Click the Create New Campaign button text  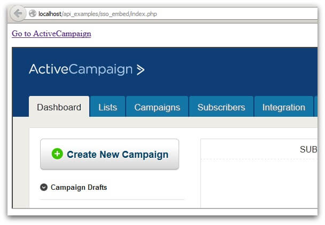(118, 155)
